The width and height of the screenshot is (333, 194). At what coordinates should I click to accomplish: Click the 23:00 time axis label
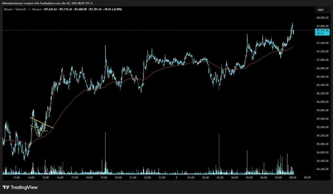click(162, 177)
